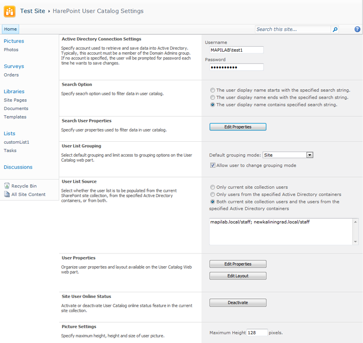Image resolution: width=363 pixels, height=343 pixels.
Task: Click the containers textbox scroll-up arrow
Action: tap(355, 222)
